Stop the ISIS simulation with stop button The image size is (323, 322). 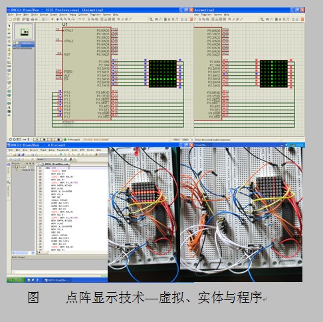pyautogui.click(x=58, y=140)
